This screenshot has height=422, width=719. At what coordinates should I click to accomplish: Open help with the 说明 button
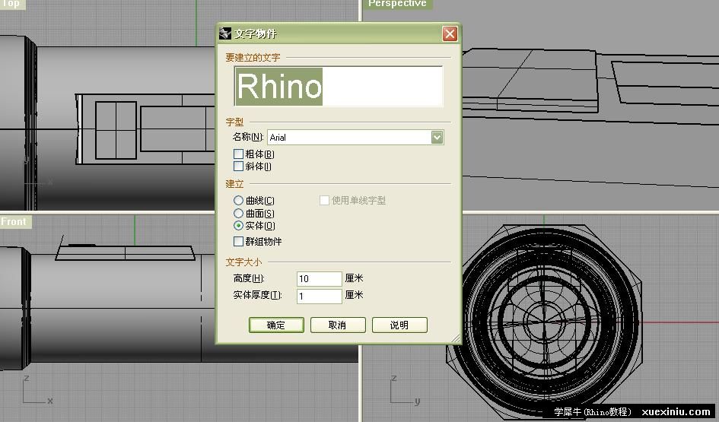pyautogui.click(x=399, y=325)
